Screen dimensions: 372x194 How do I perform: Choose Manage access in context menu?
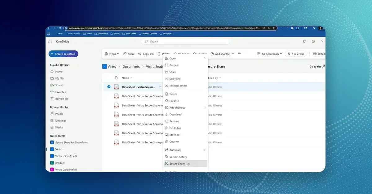(x=178, y=86)
